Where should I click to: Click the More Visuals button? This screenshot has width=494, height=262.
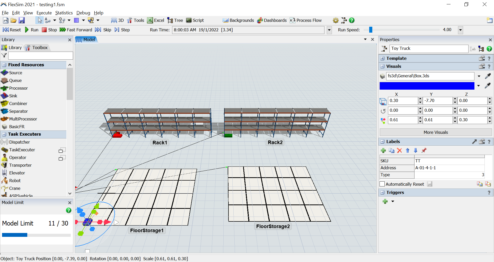click(x=436, y=132)
